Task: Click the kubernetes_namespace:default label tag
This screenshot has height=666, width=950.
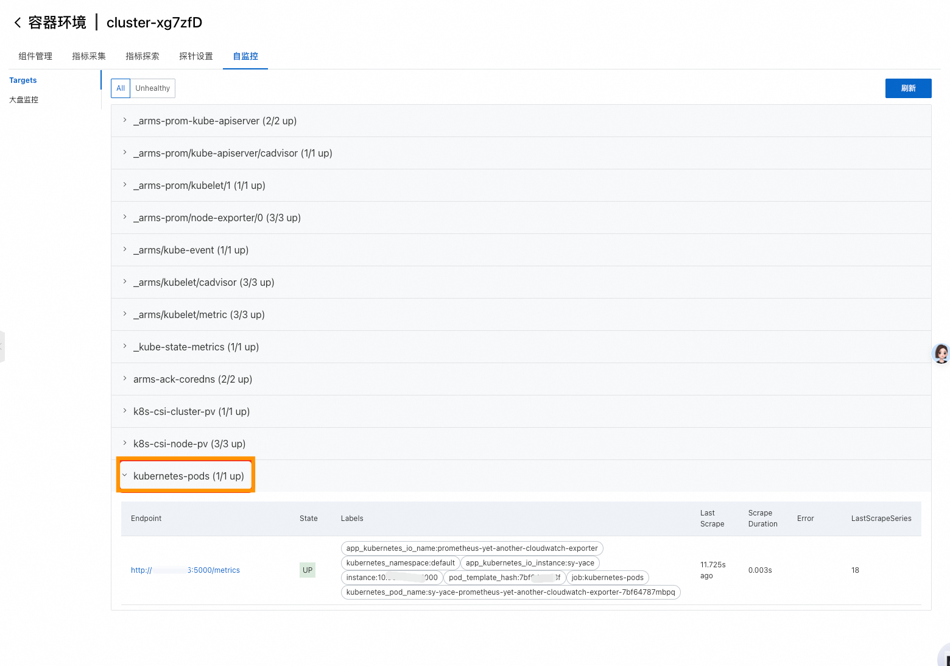Action: (401, 563)
